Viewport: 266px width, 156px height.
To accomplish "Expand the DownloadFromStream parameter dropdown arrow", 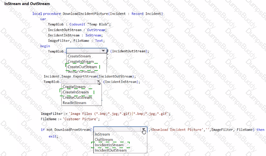I will click(143, 130).
